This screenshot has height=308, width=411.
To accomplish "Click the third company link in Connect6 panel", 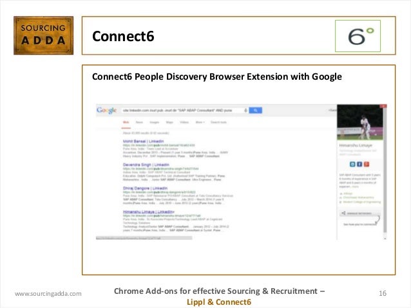I will [x=361, y=202].
